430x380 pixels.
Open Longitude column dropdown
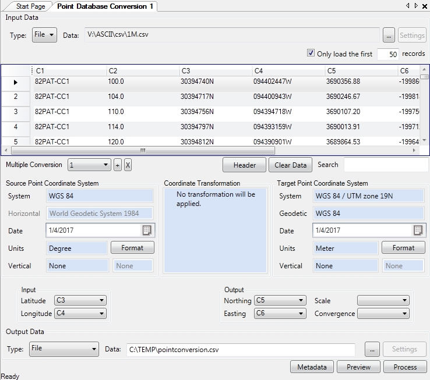(x=80, y=313)
